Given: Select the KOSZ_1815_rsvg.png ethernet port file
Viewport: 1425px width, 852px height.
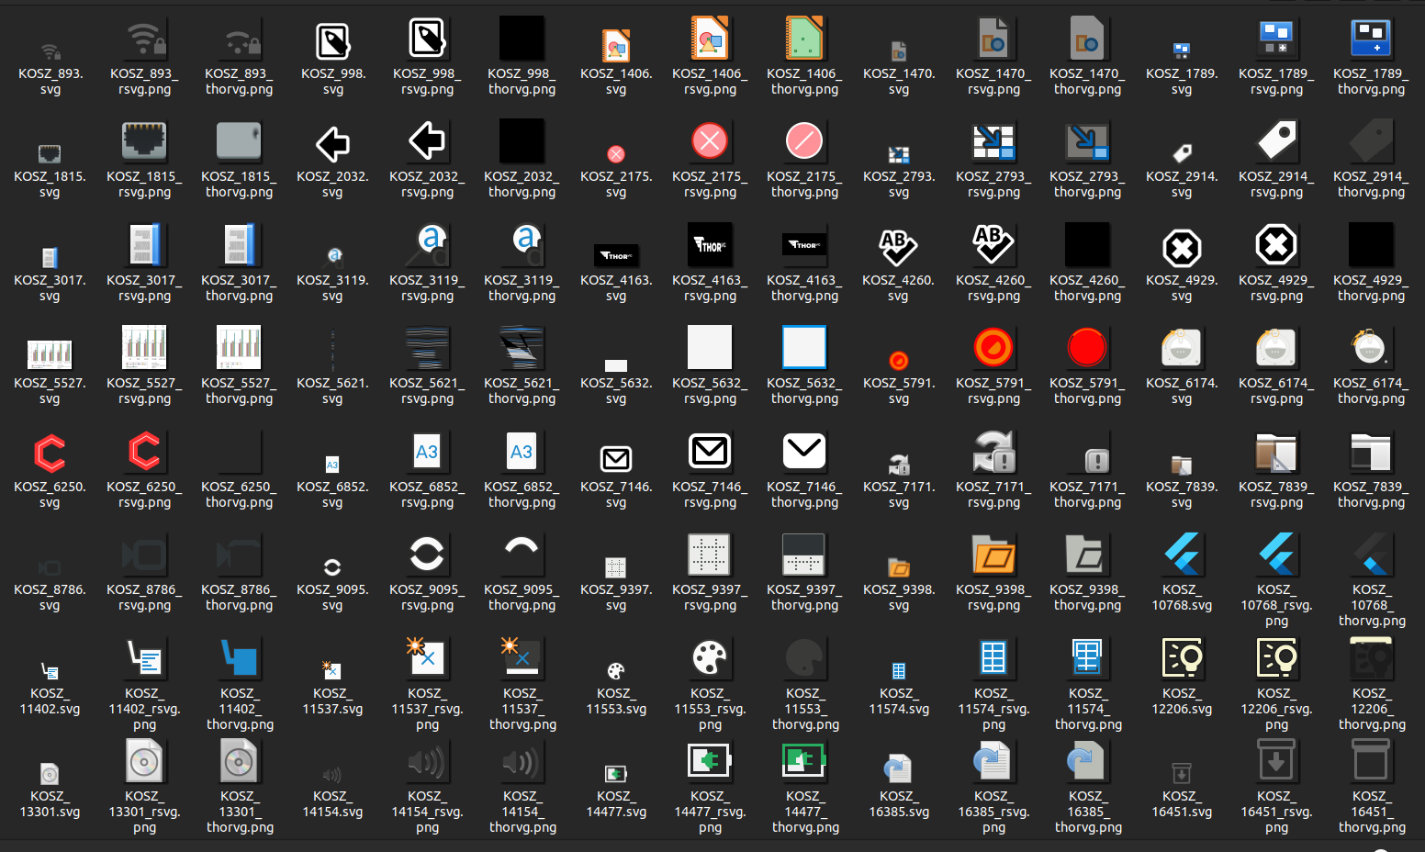Looking at the screenshot, I should click(x=144, y=141).
